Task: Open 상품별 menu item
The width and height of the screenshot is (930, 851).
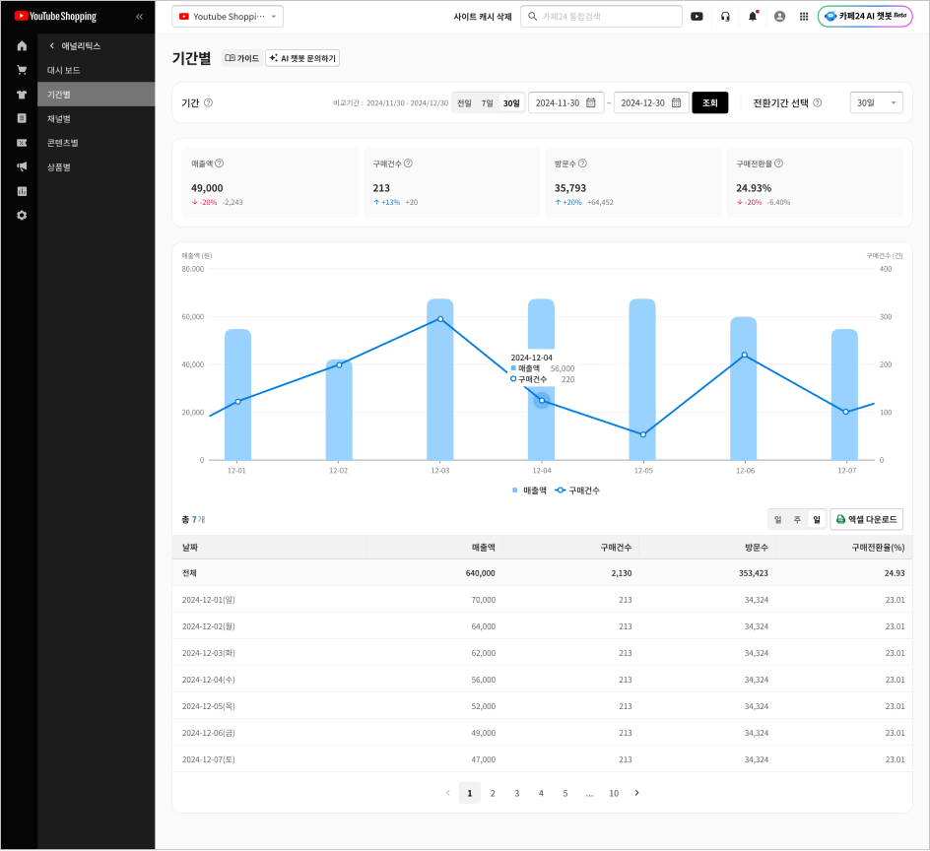Action: point(97,167)
